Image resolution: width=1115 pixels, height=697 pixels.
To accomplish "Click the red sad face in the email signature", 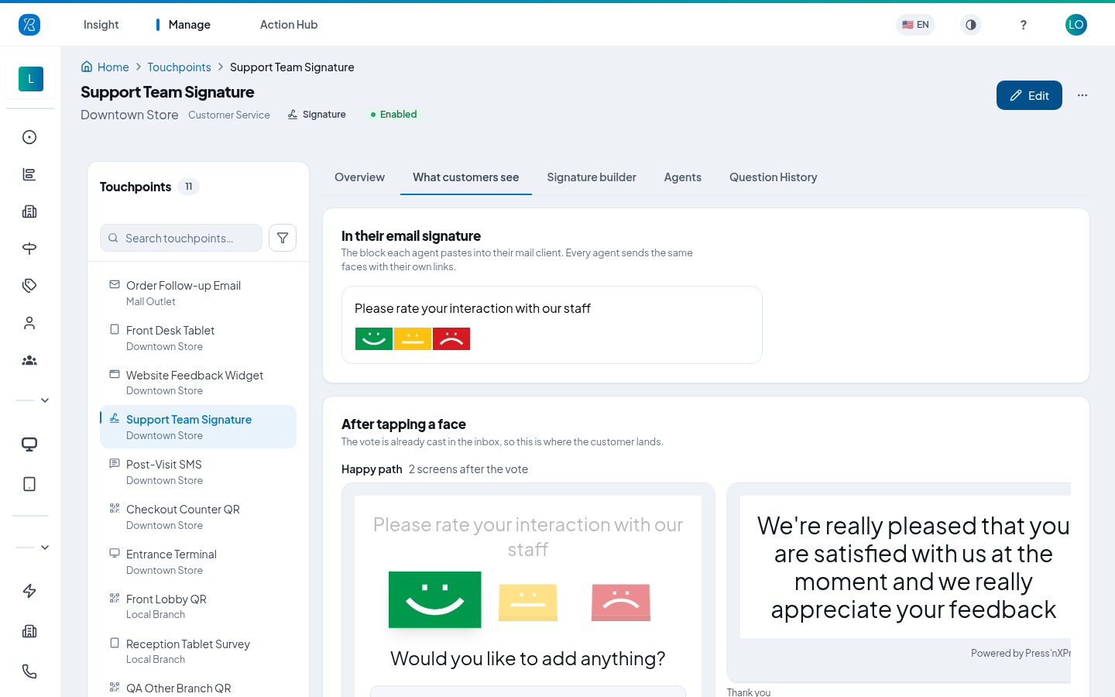I will pyautogui.click(x=451, y=338).
